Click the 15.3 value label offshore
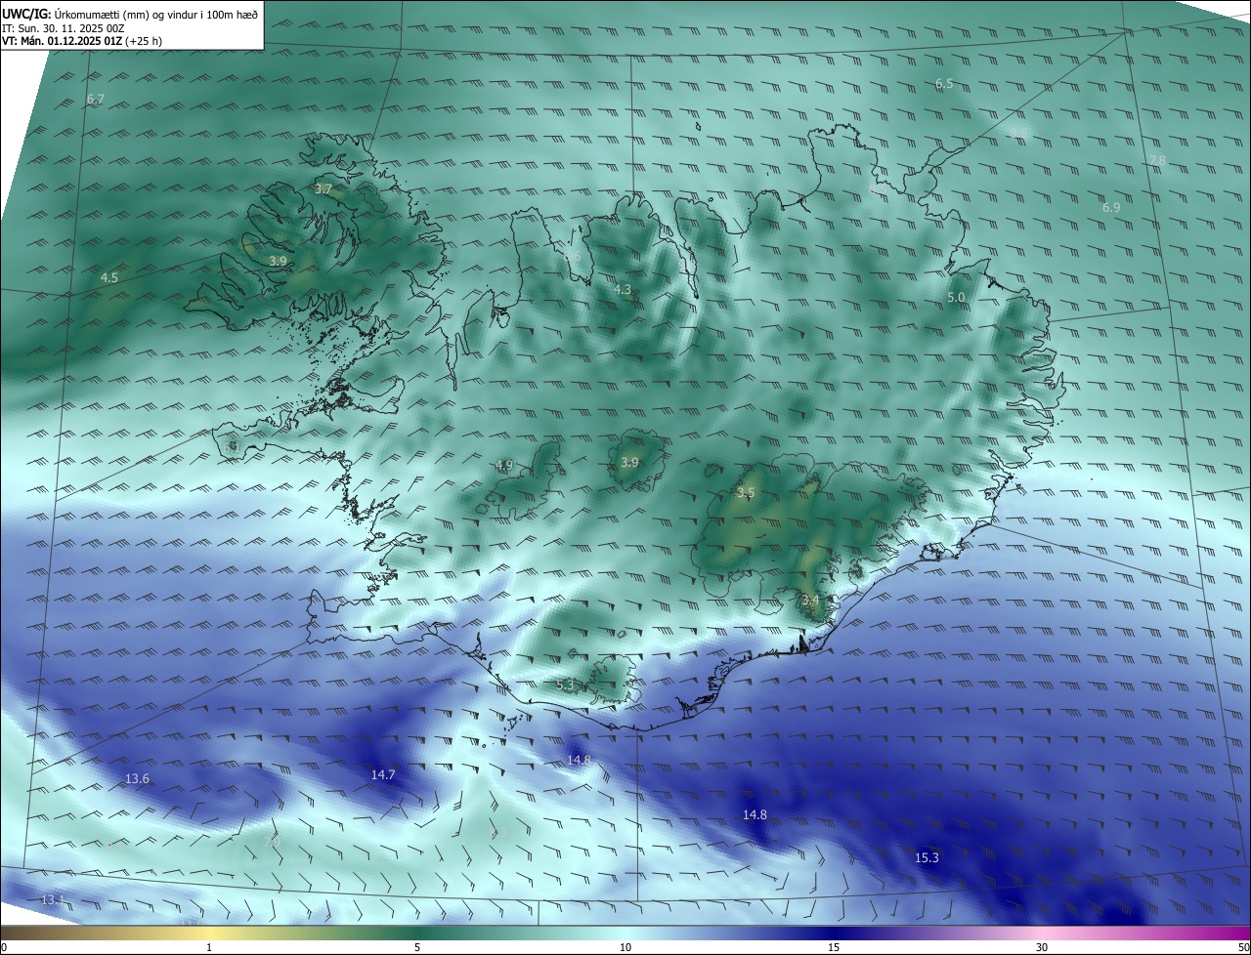This screenshot has height=955, width=1251. [927, 858]
